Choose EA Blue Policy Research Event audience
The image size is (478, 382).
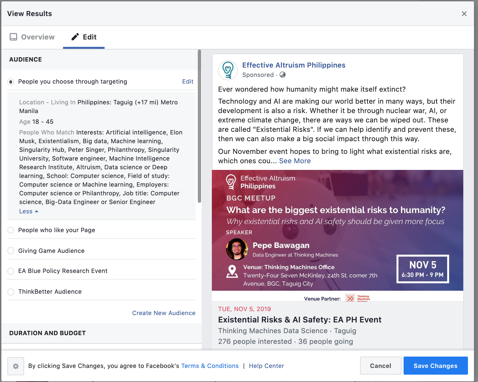click(x=11, y=271)
